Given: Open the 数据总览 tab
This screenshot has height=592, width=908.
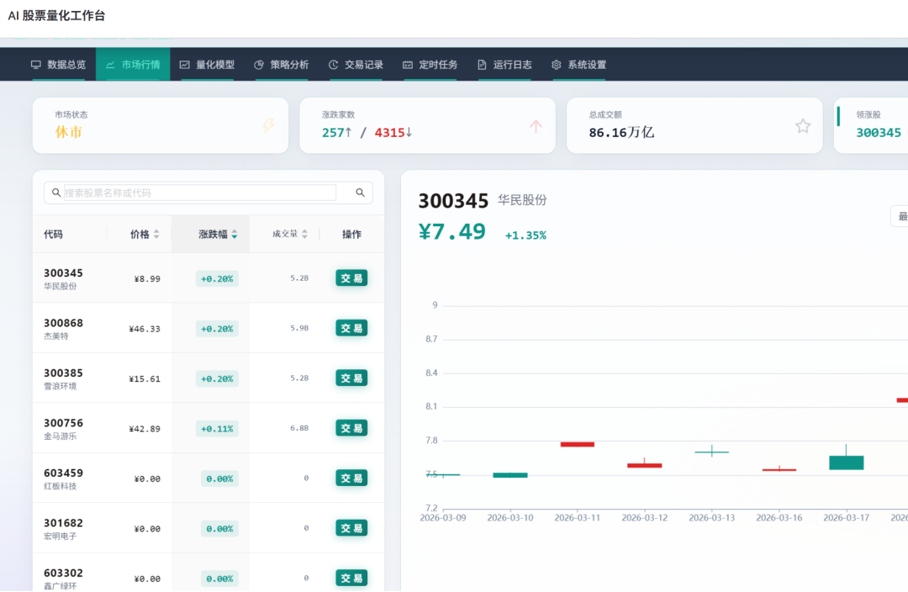Looking at the screenshot, I should pyautogui.click(x=58, y=64).
